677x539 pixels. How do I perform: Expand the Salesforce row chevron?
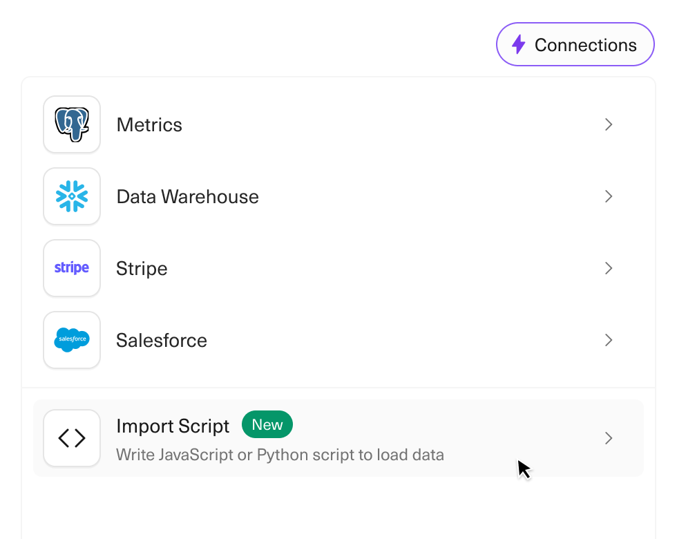click(x=609, y=340)
